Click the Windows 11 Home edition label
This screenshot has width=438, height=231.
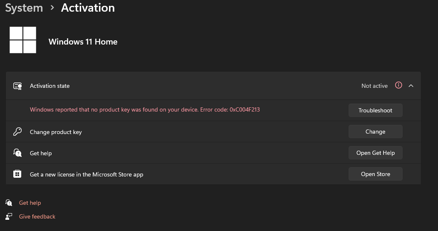pyautogui.click(x=83, y=42)
